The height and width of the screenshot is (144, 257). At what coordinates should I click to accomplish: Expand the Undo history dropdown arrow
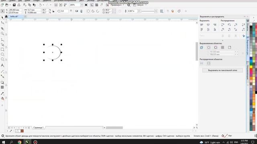(x=43, y=5)
